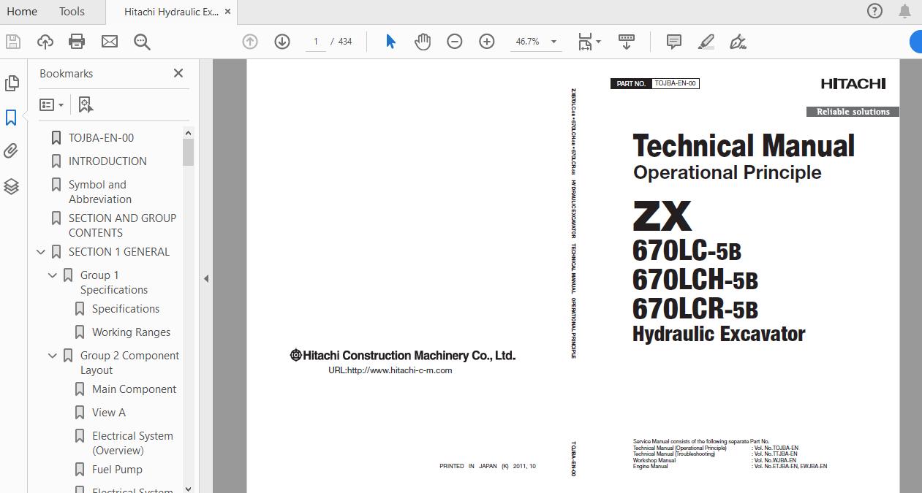
Task: Open Main Component bookmark
Action: point(134,389)
